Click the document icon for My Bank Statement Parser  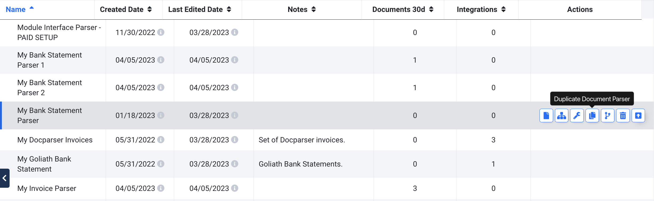[546, 116]
